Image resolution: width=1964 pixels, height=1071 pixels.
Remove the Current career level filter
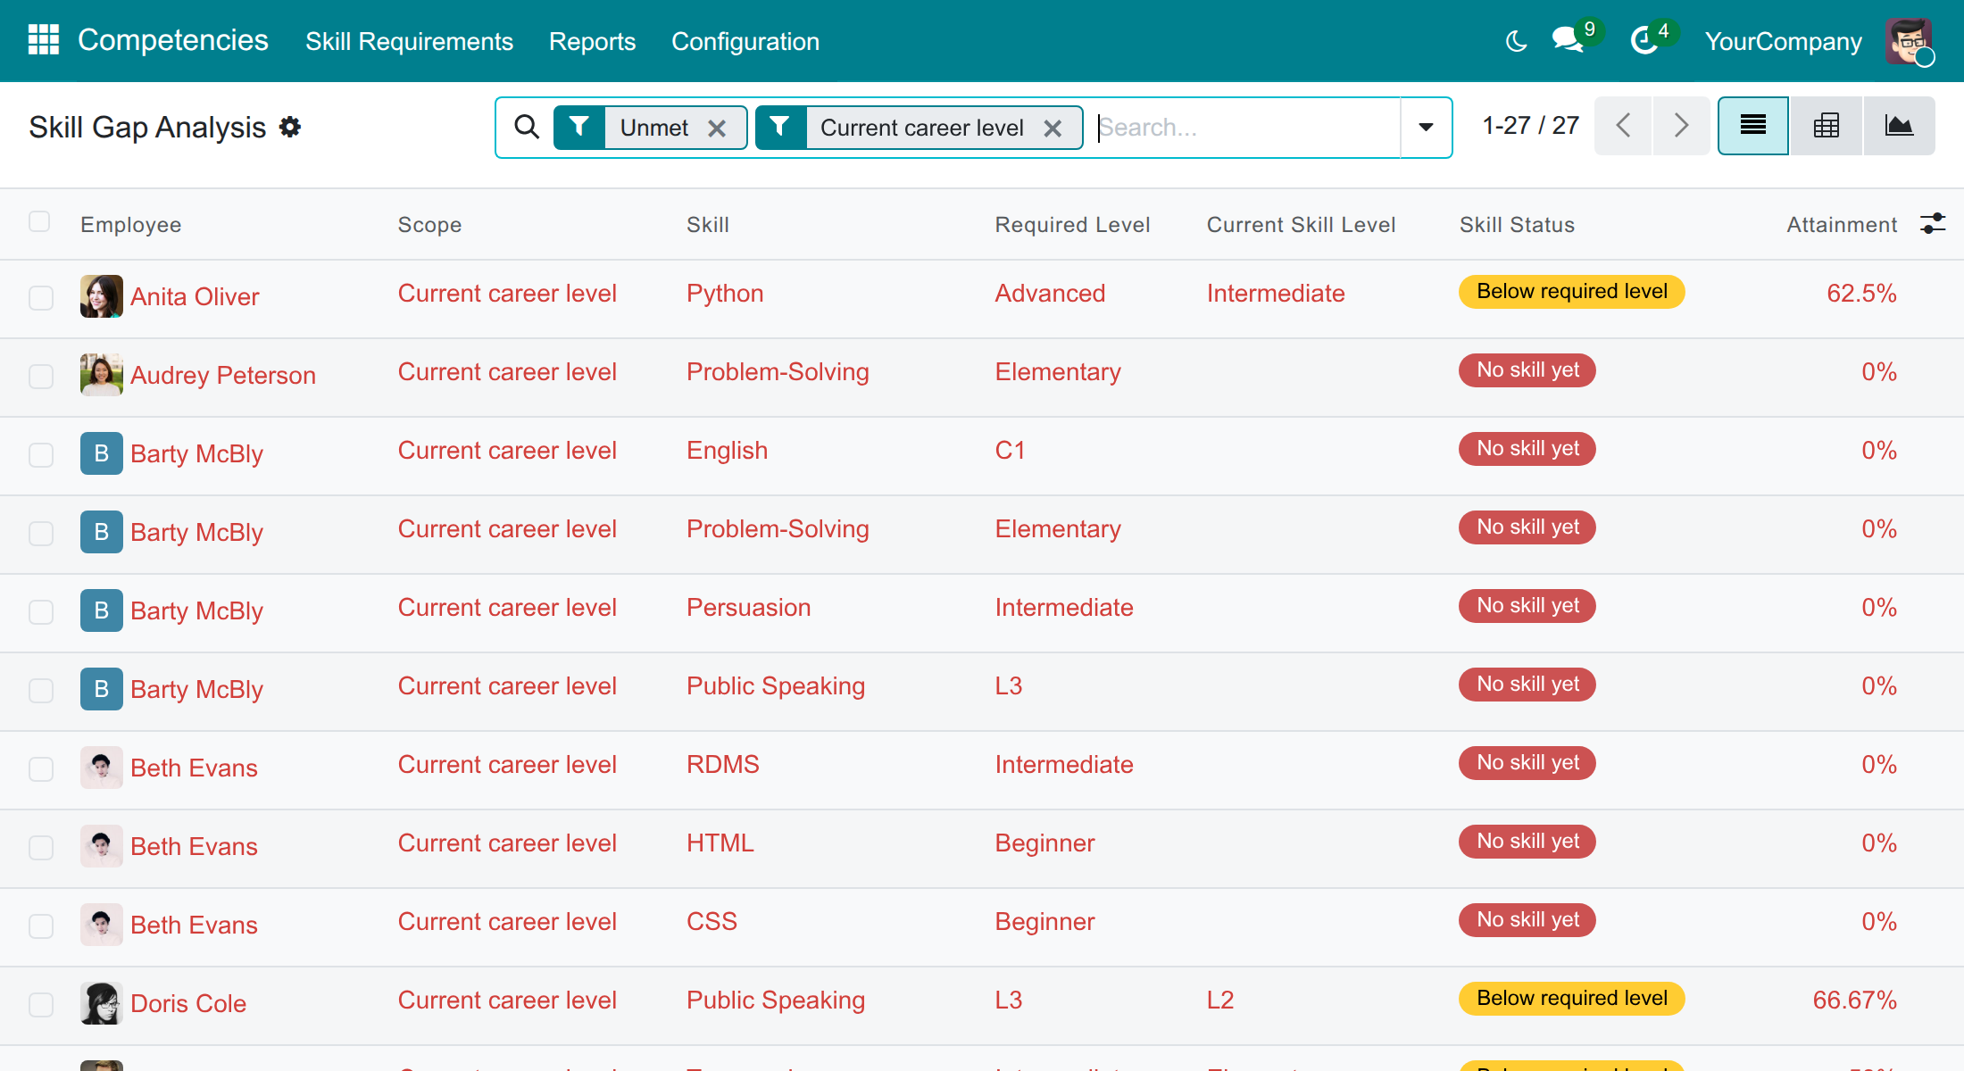1053,129
